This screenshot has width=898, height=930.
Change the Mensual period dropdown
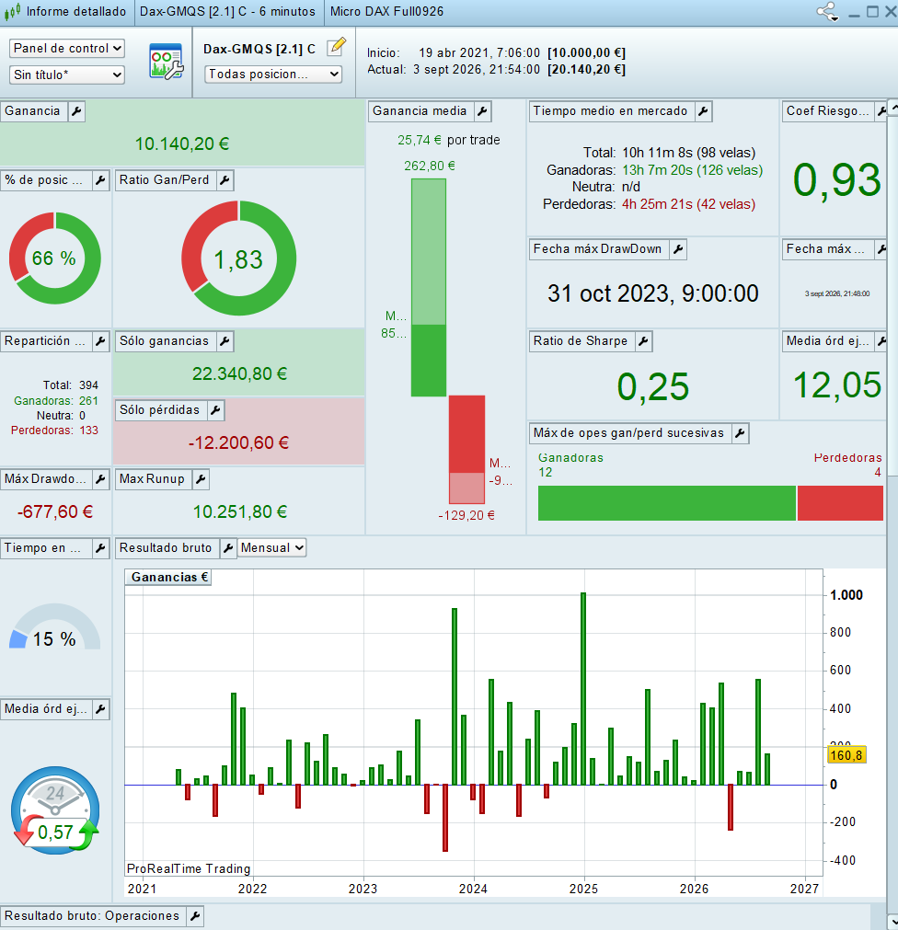271,548
